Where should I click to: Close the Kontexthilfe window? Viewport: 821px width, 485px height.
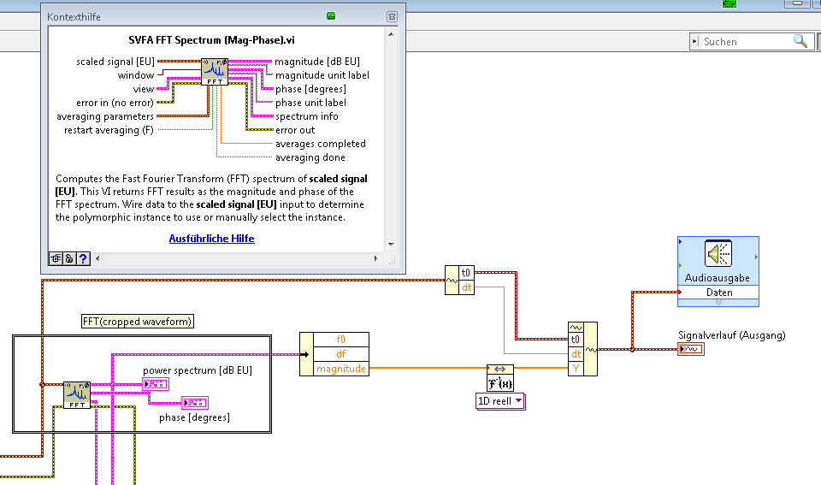pos(392,16)
